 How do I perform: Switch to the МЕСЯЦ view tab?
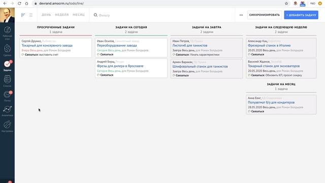[79, 15]
